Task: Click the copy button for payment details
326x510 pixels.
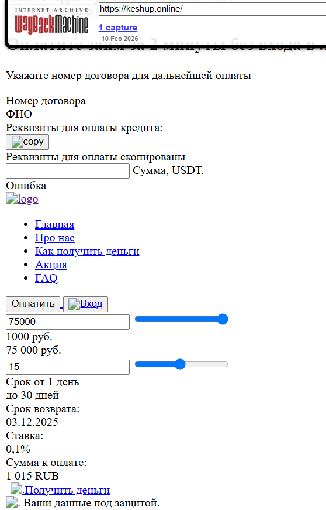Action: (27, 142)
